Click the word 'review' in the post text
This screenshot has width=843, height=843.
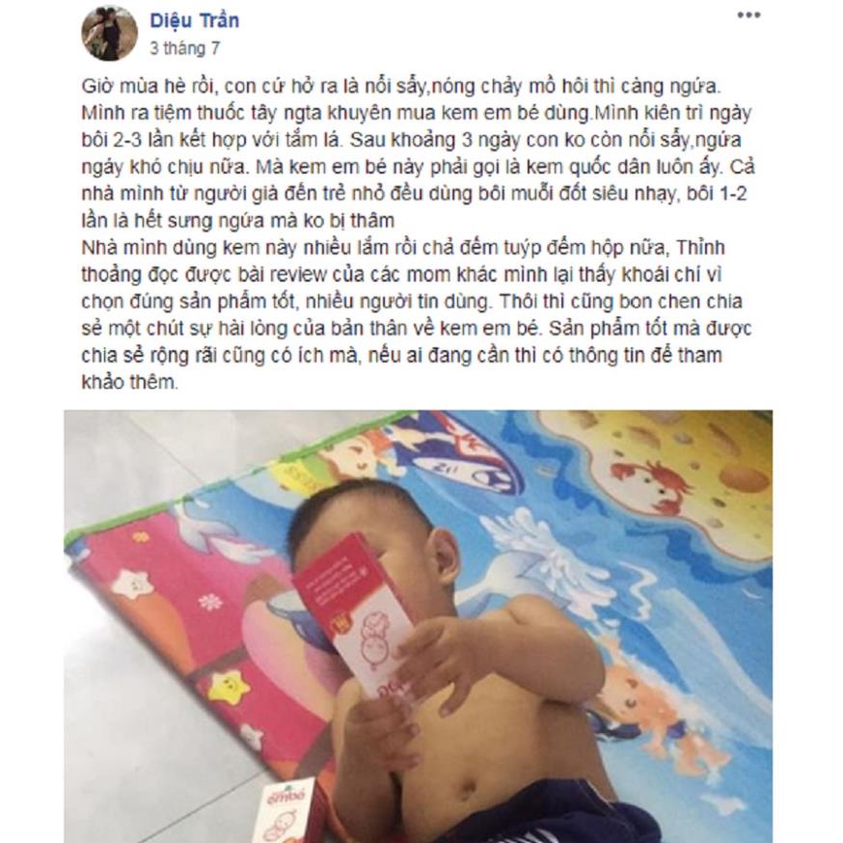point(298,275)
